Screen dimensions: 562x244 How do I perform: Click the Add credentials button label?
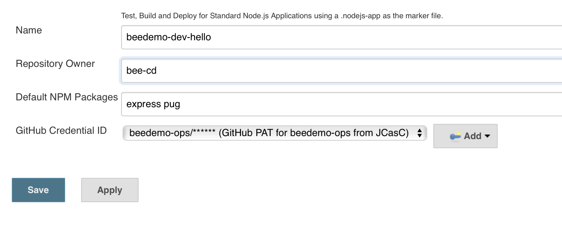(473, 136)
